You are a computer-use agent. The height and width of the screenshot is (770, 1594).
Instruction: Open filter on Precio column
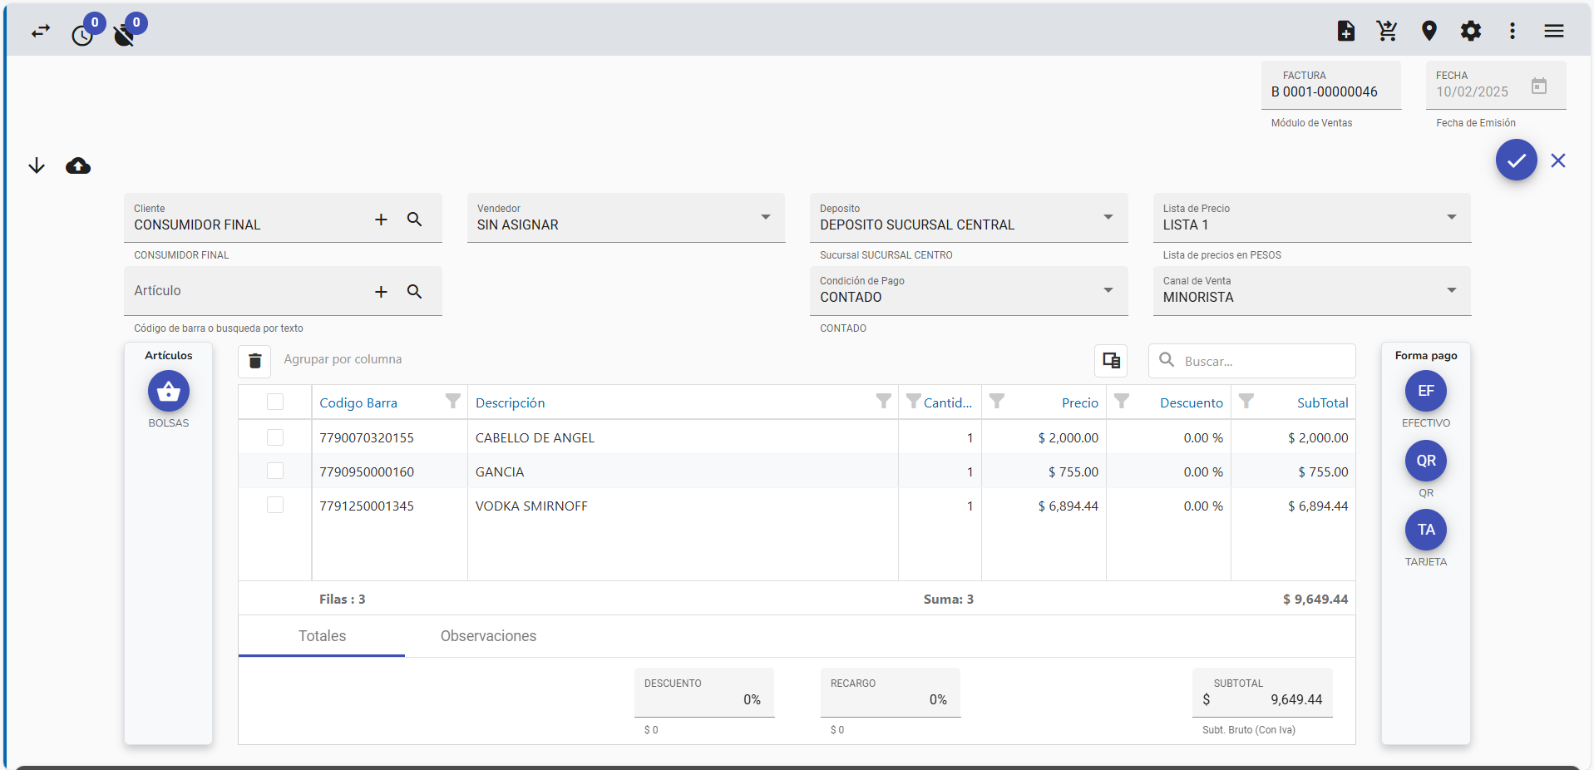pos(997,402)
